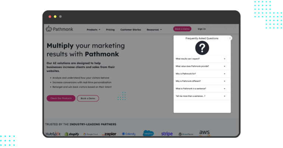Click the red window close dot
The width and height of the screenshot is (283, 148).
point(50,17)
